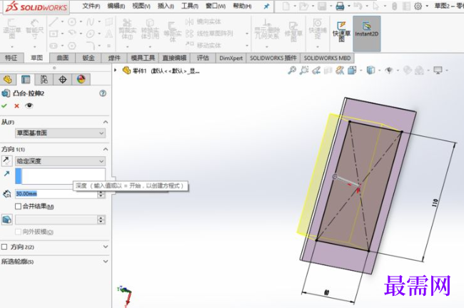The height and width of the screenshot is (308, 464).
Task: Switch to 评估 evaluate tab
Action: coord(203,58)
